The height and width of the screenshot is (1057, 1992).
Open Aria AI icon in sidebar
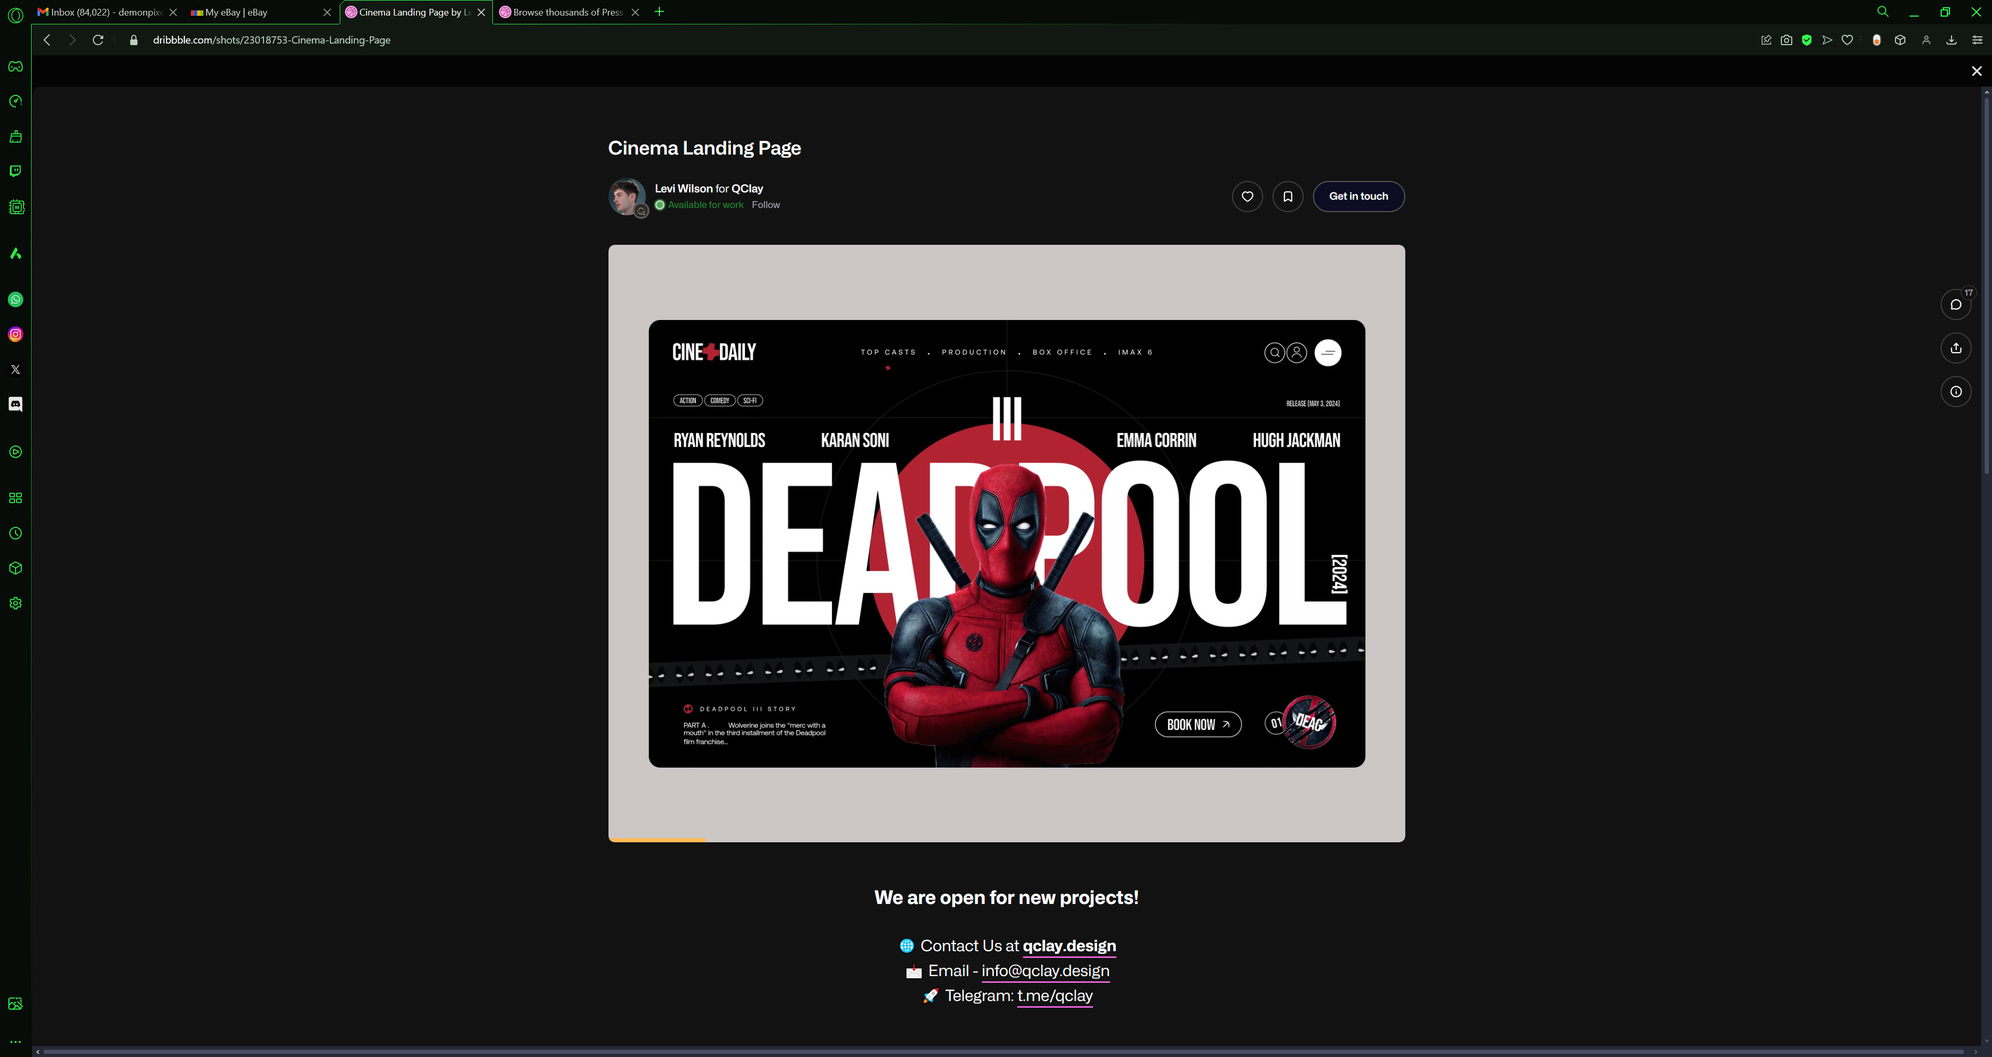coord(16,254)
